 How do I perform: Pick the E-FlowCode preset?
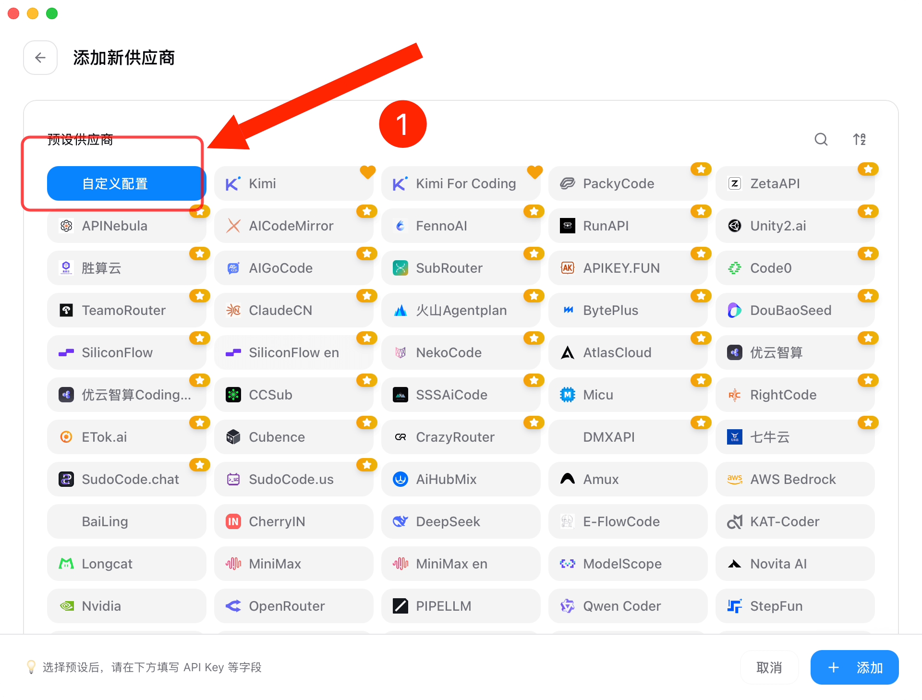pos(628,521)
